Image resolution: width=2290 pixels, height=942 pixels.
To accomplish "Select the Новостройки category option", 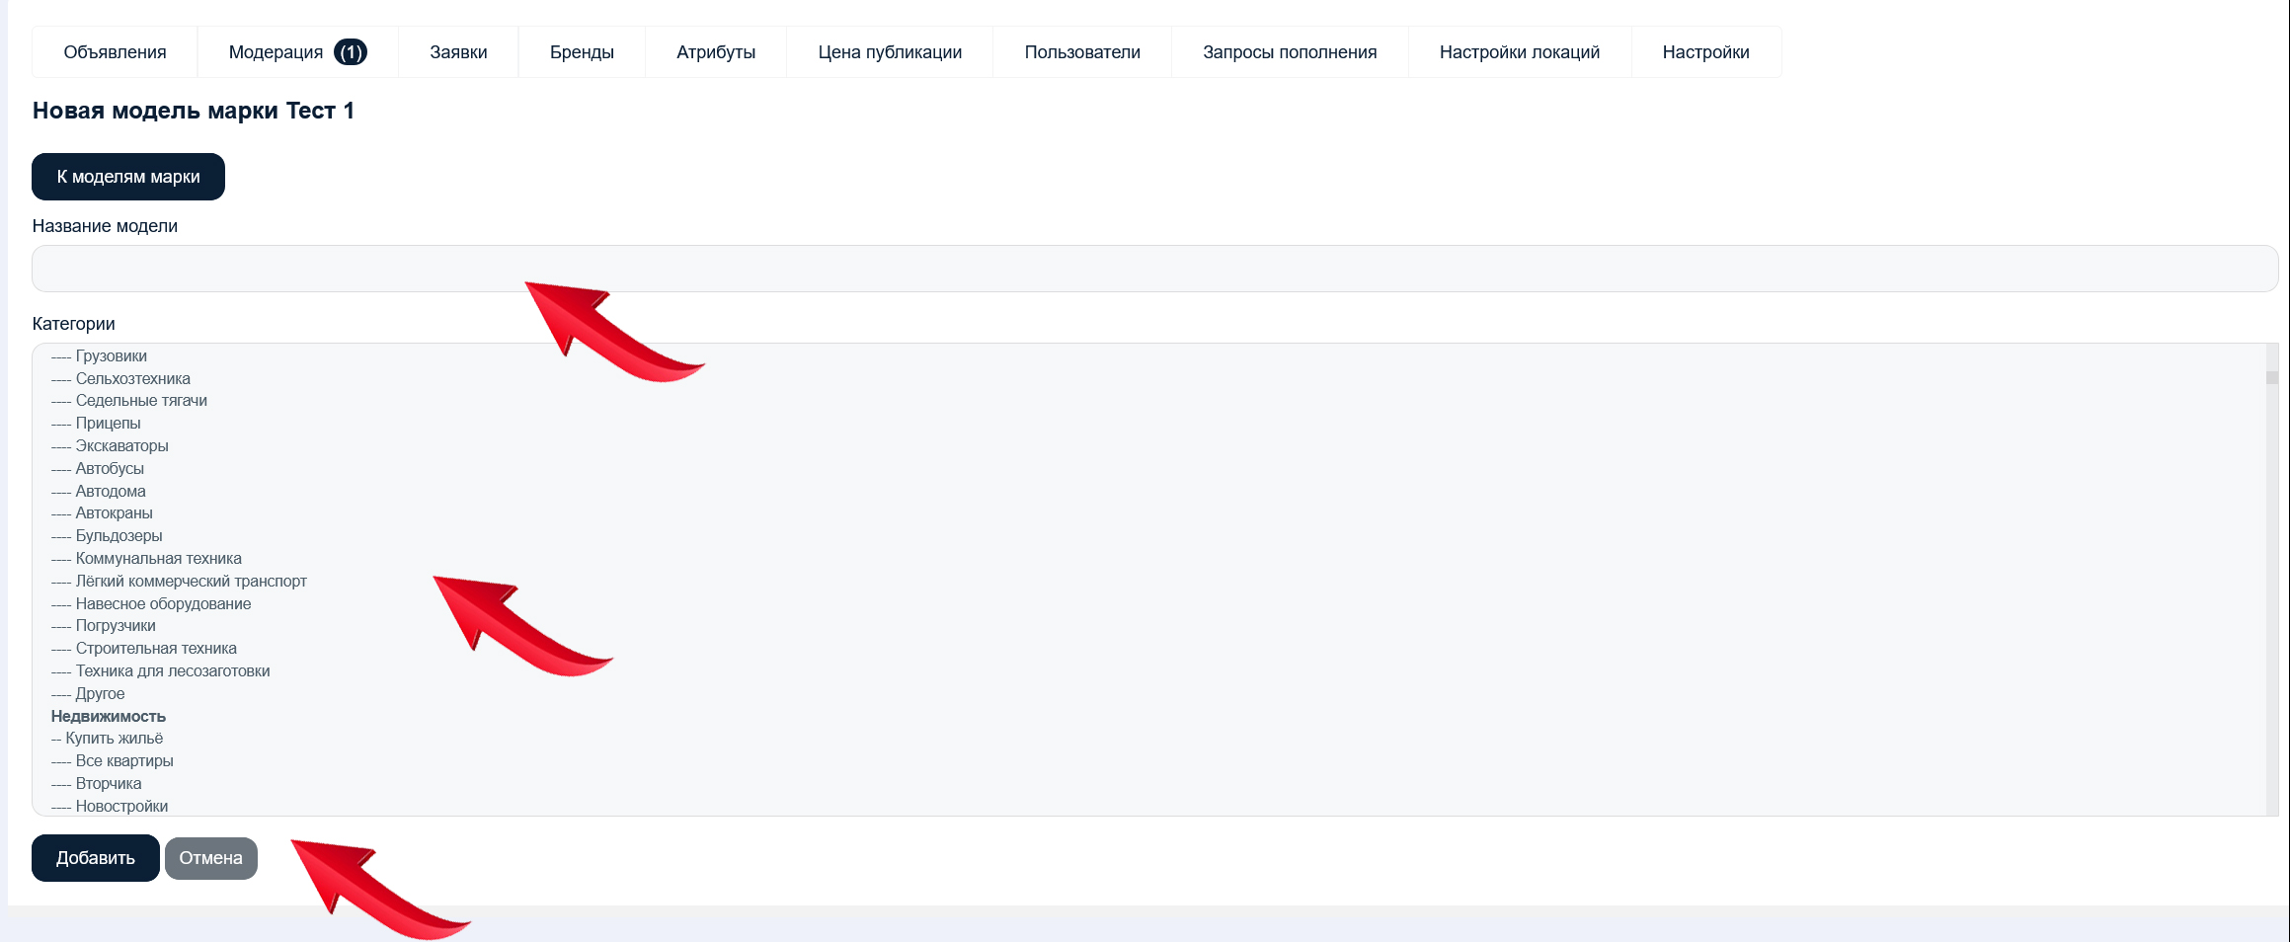I will tap(121, 807).
